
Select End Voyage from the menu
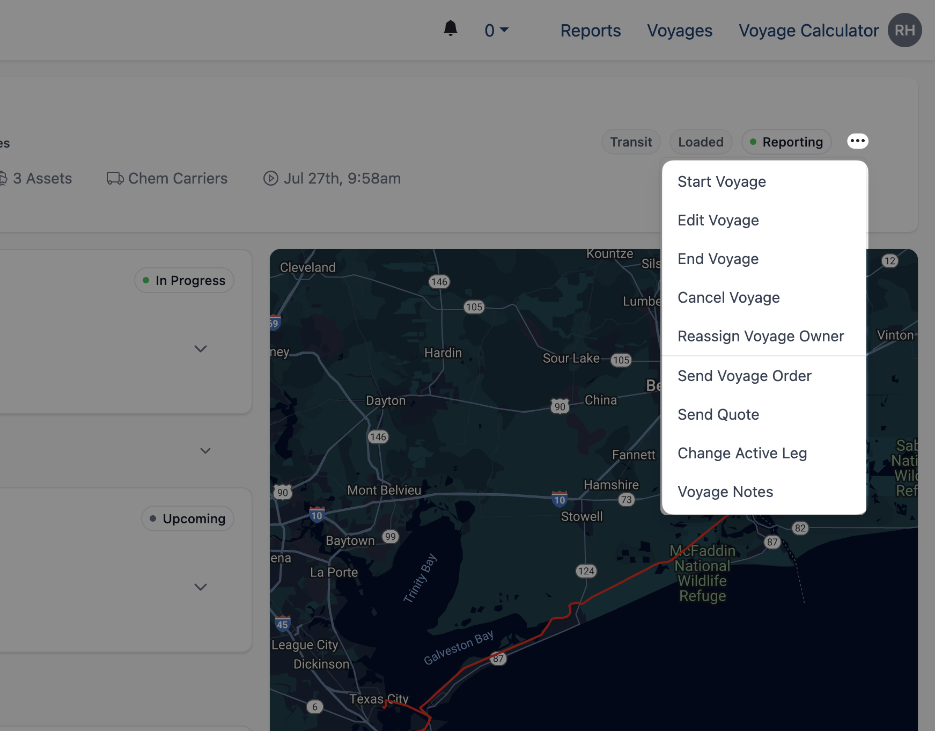pyautogui.click(x=718, y=259)
